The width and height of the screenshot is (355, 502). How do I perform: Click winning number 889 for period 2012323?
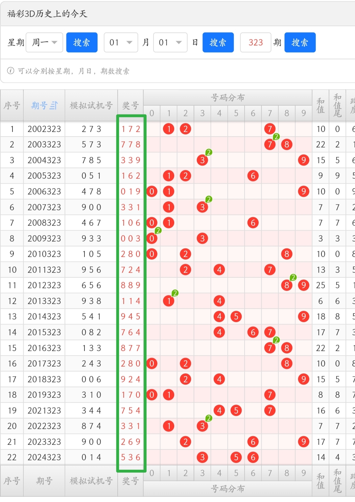point(130,285)
